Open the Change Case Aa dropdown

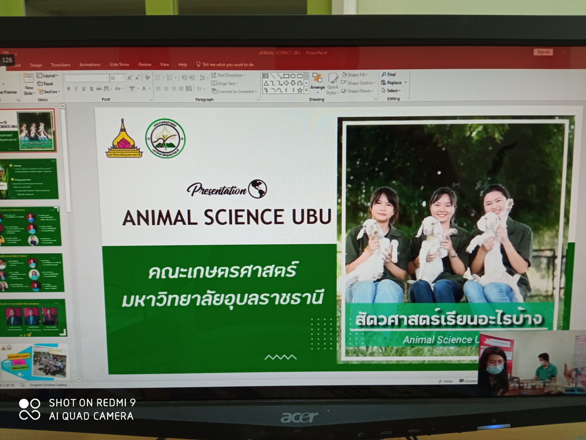(118, 89)
